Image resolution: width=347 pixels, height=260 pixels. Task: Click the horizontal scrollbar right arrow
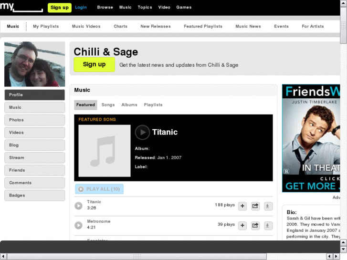tap(336, 257)
